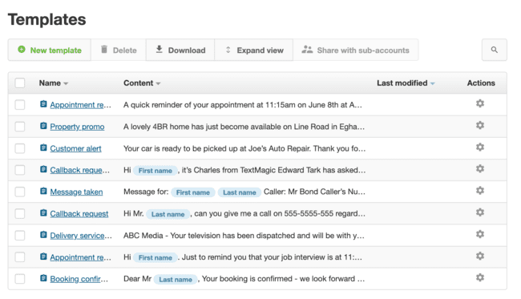Click the Last name tag in Booking confir… row
521x299 pixels.
point(176,280)
